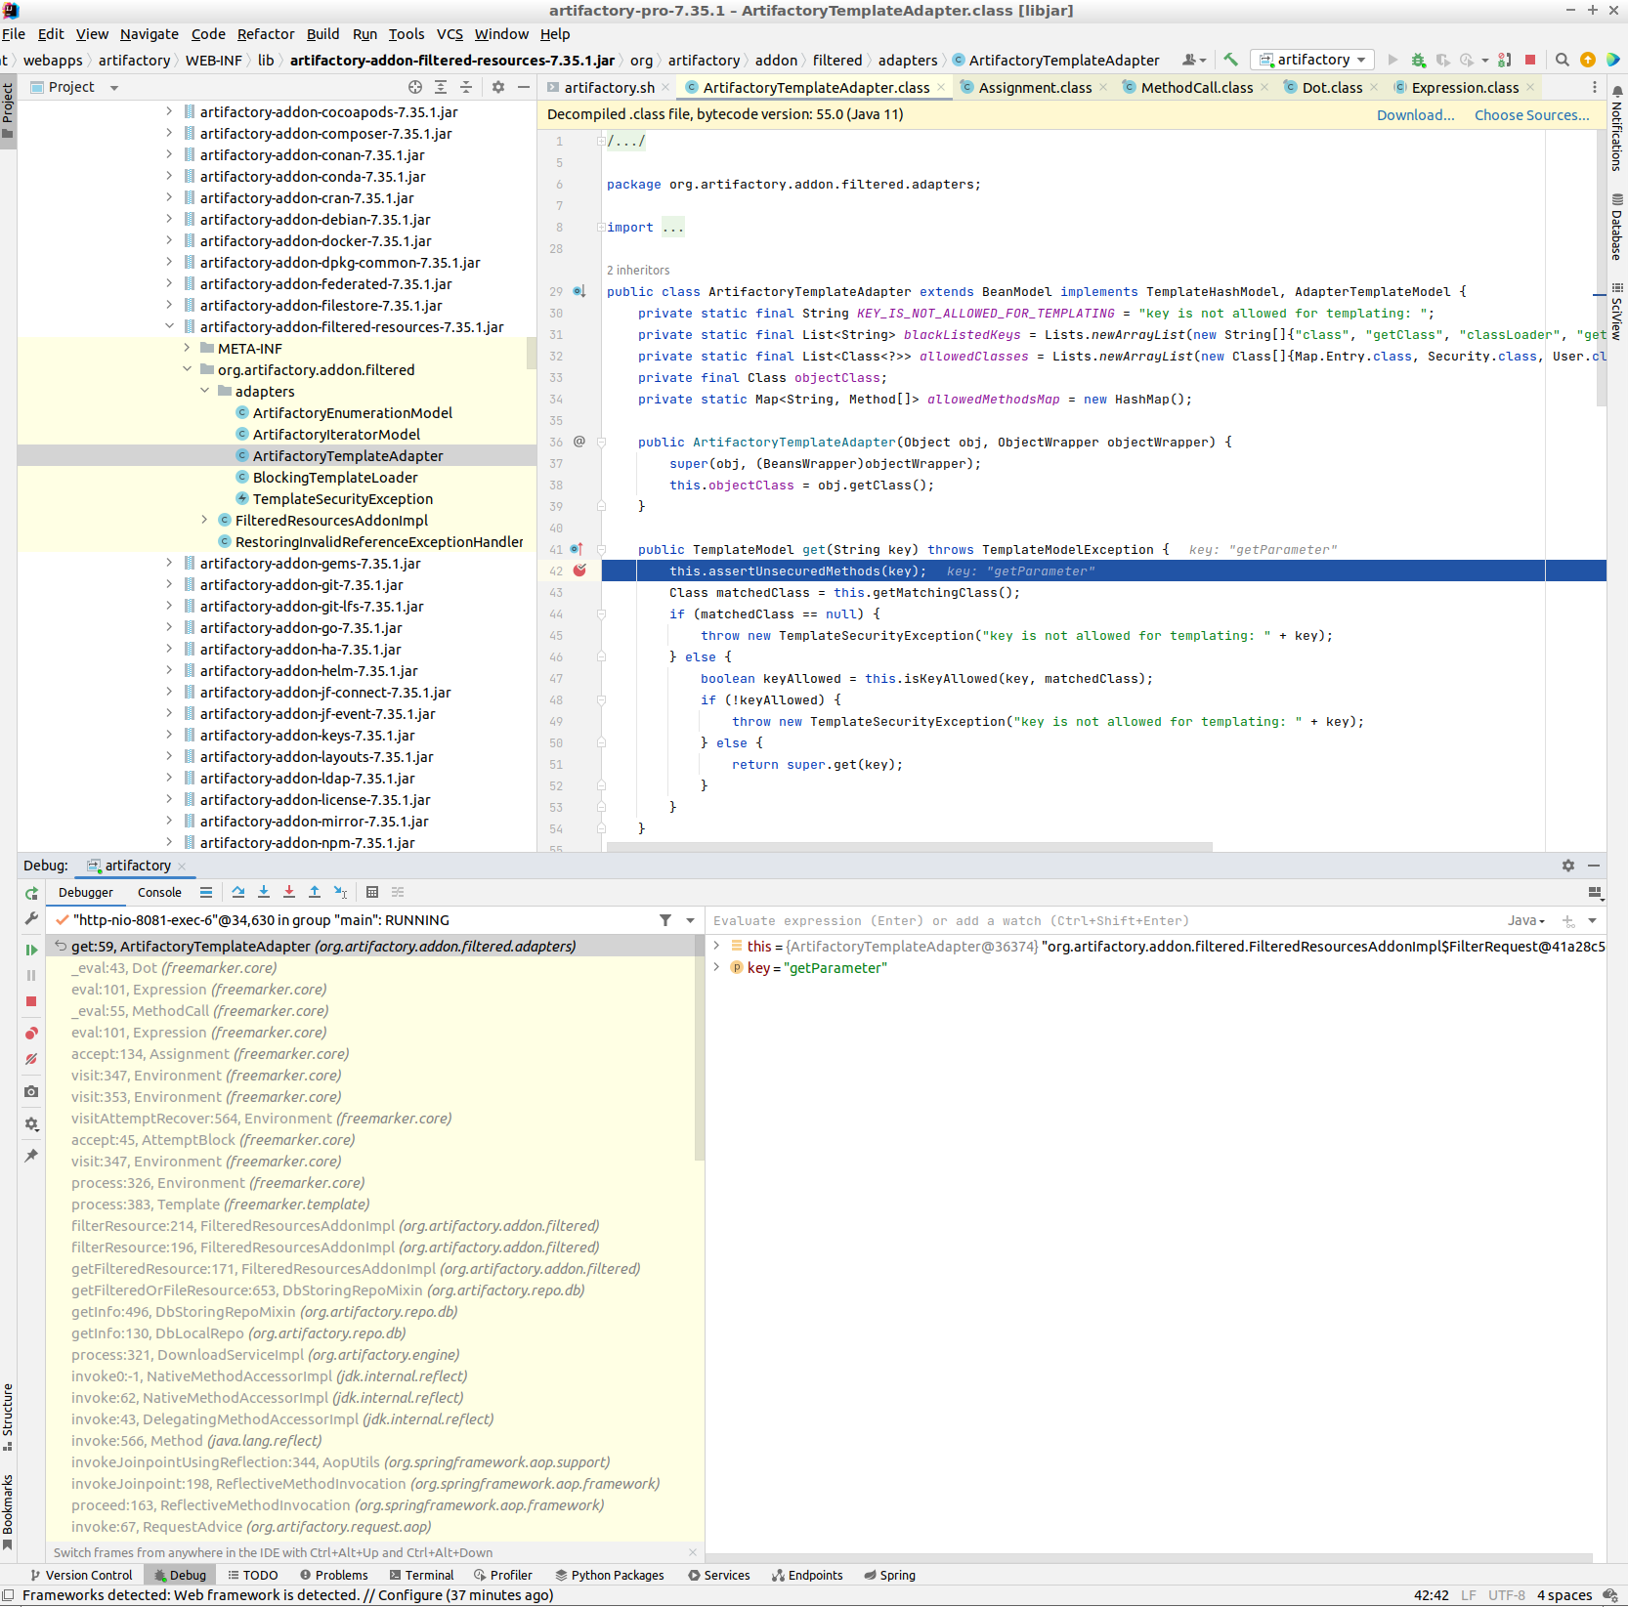1628x1607 pixels.
Task: Click the Step Into debugger icon
Action: pyautogui.click(x=264, y=892)
